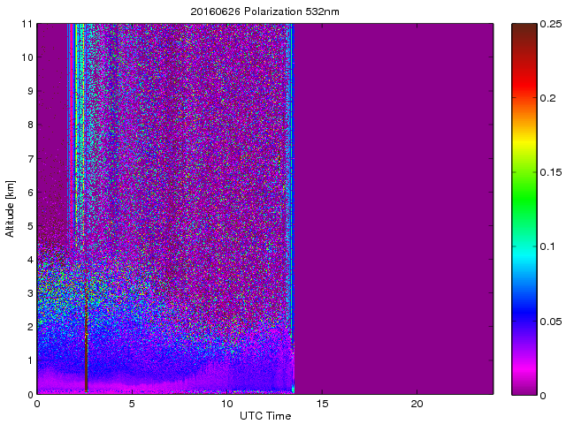Click the plot title '20160626 Polarization 532nm'
Viewport: 566px width, 424px height.
(264, 11)
